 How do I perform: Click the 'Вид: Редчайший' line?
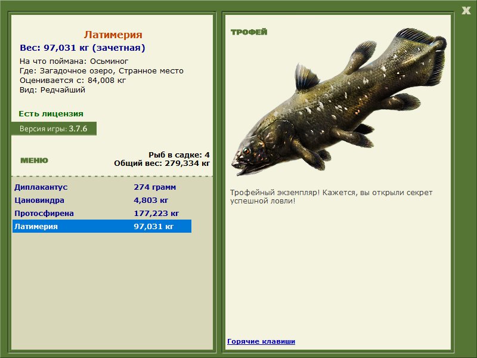[x=52, y=90]
